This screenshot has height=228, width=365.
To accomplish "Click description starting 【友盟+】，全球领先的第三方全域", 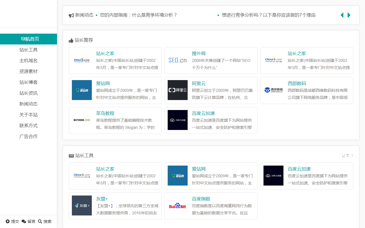I will [127, 209].
